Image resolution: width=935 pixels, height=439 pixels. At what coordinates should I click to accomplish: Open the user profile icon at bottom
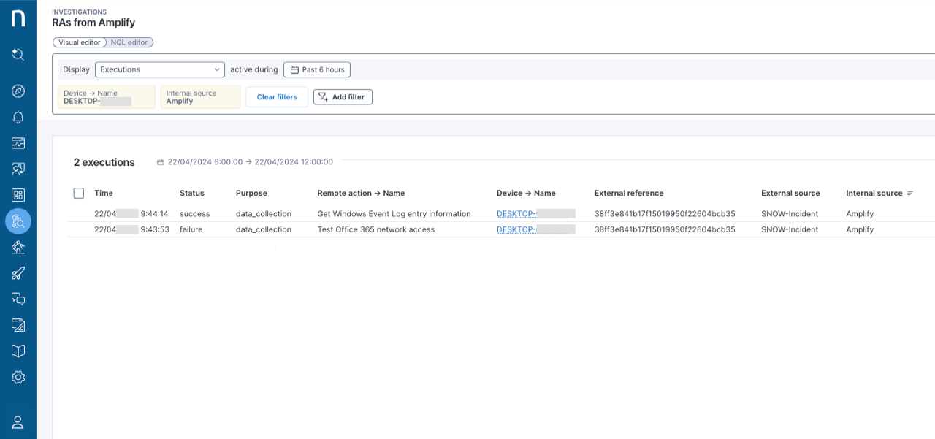point(18,421)
